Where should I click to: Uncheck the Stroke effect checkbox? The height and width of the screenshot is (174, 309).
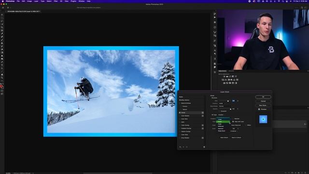click(180, 113)
